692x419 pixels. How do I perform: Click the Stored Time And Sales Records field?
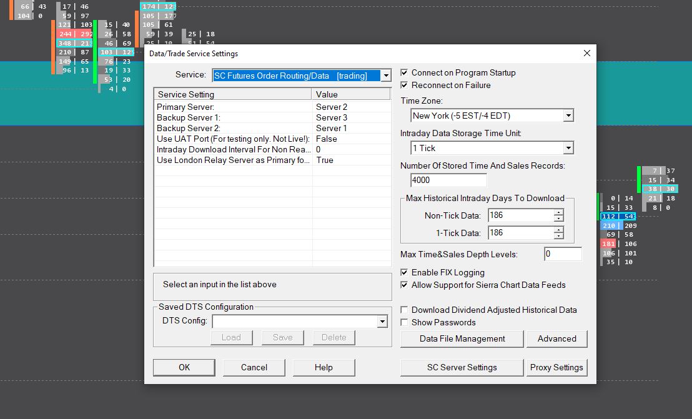(x=448, y=180)
